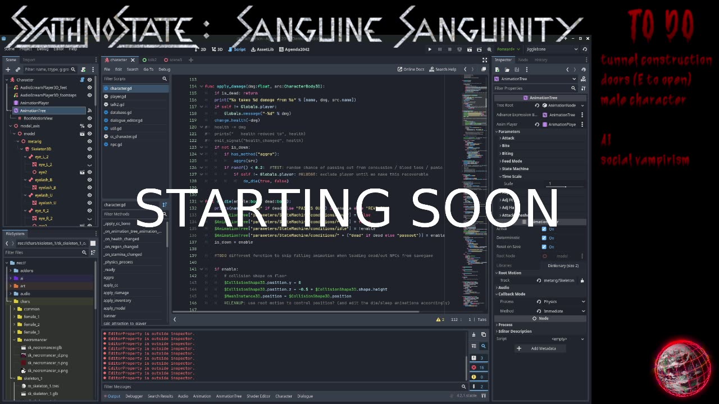Open the Jigglebone dropdown
The height and width of the screenshot is (404, 719).
tap(553, 49)
